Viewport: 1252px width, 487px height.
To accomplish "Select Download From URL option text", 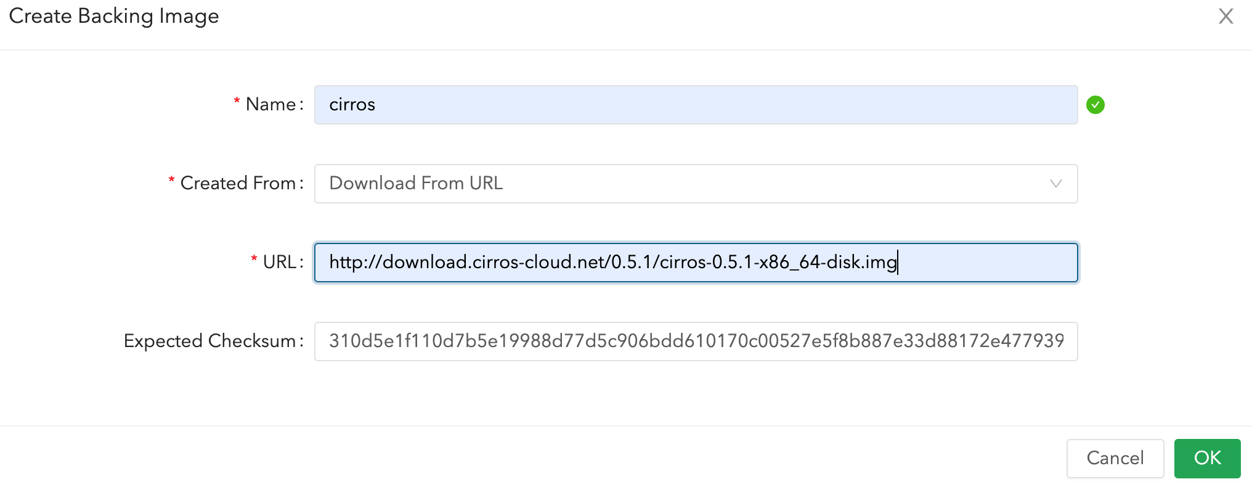I will click(415, 183).
